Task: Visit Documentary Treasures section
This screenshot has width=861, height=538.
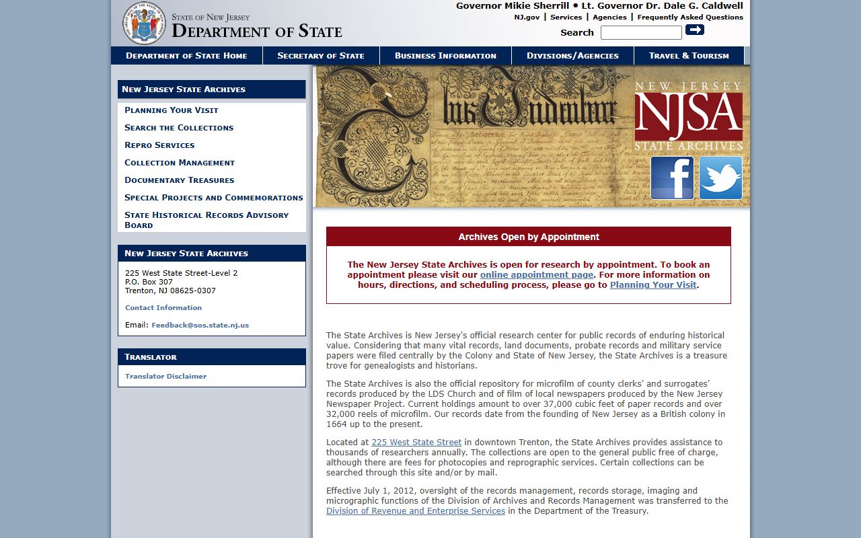Action: [180, 180]
